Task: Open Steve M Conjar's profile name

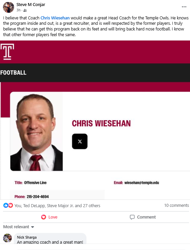Action: click(31, 5)
